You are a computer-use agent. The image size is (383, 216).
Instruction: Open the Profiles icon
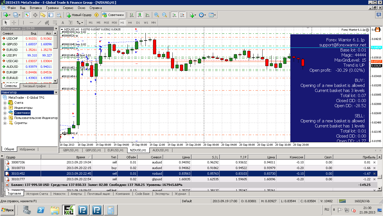(15, 15)
